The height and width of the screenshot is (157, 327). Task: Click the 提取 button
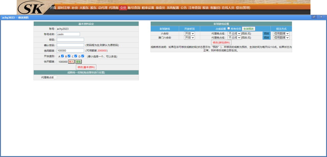point(78,62)
